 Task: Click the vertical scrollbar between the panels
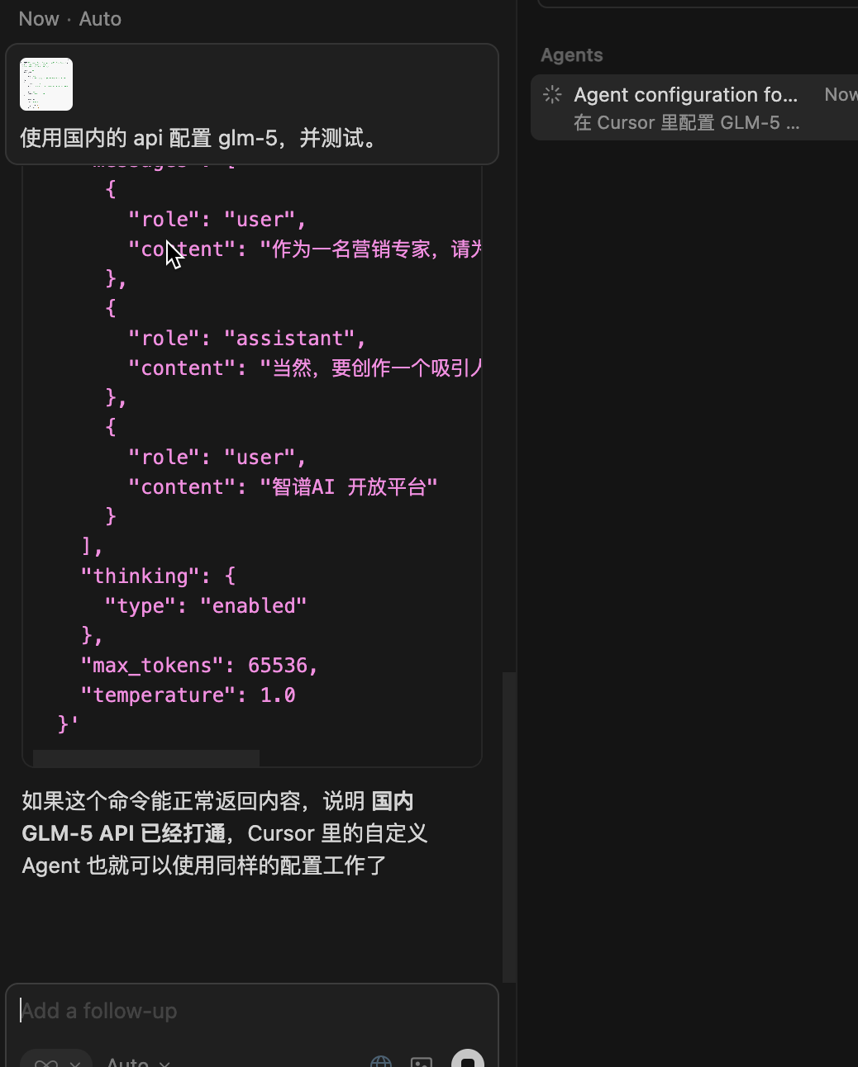click(509, 826)
